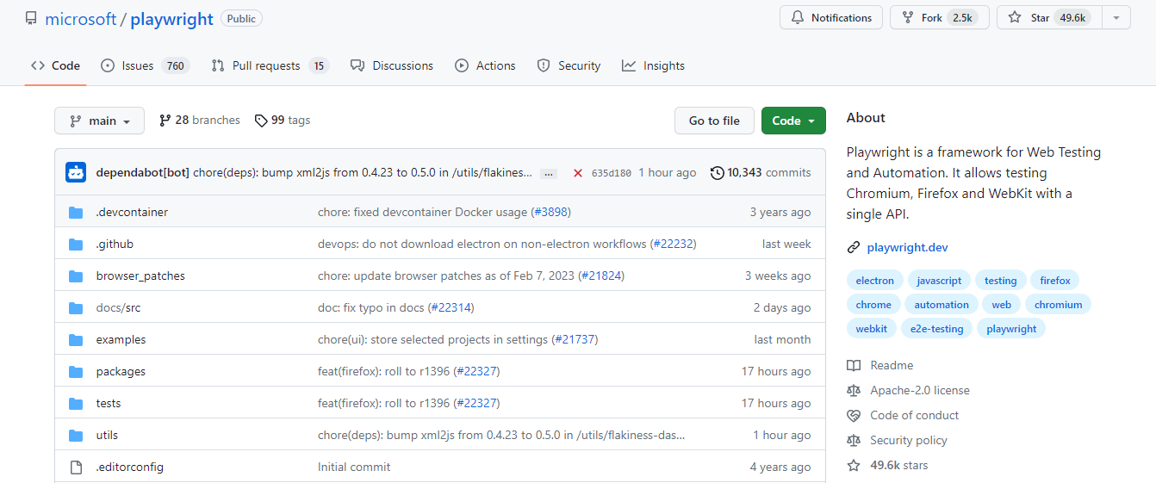Image resolution: width=1156 pixels, height=483 pixels.
Task: Select the testing topic tag
Action: (1001, 281)
